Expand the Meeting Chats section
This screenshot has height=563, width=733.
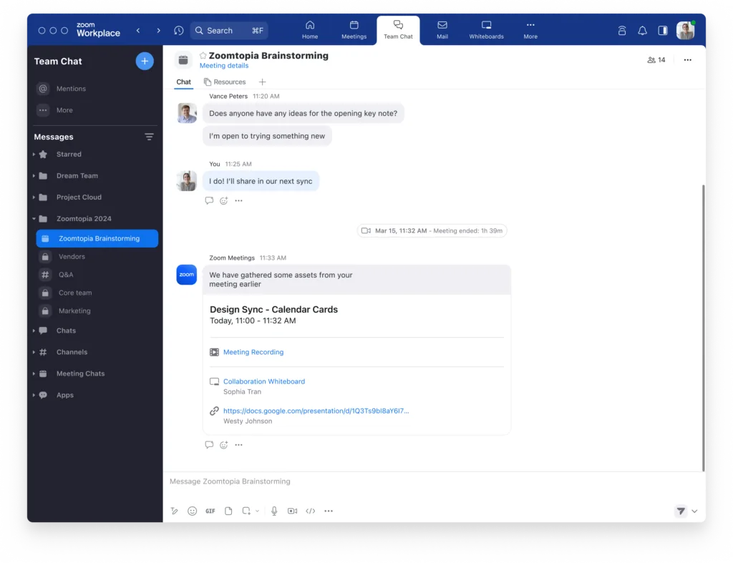pos(34,373)
